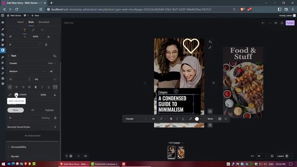Click the heart outline on canvas
The width and height of the screenshot is (297, 167).
coord(191,46)
